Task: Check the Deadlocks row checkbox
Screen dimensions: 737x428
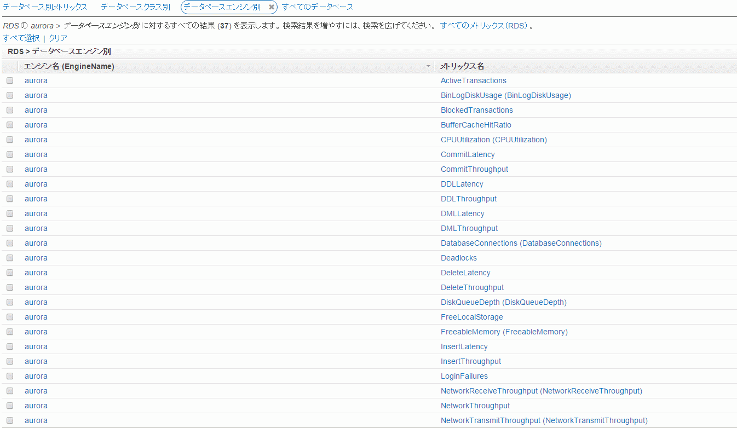Action: point(10,258)
